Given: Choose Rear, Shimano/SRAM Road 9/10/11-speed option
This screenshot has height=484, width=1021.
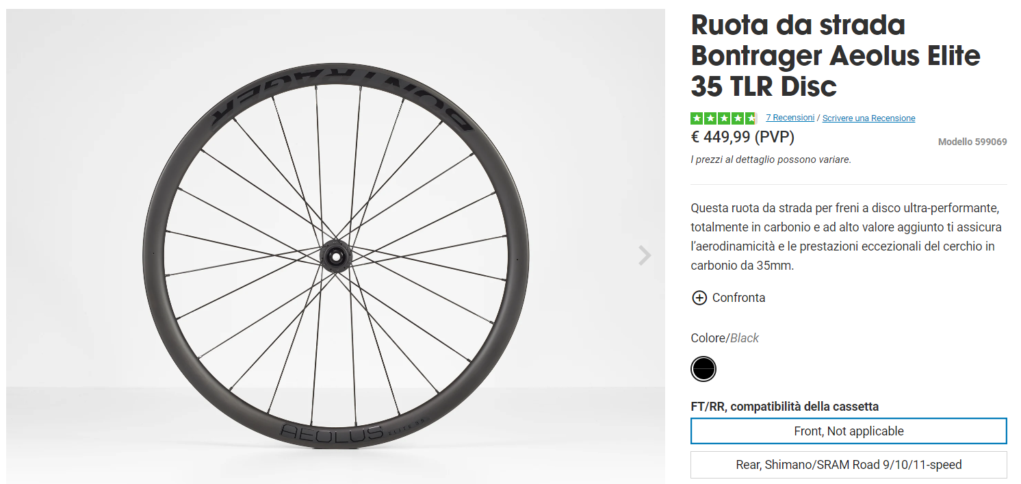Looking at the screenshot, I should [849, 465].
